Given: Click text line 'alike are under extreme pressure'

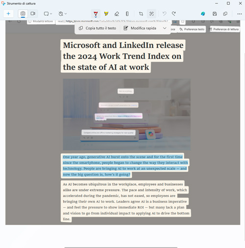Looking at the screenshot, I should click(125, 190).
